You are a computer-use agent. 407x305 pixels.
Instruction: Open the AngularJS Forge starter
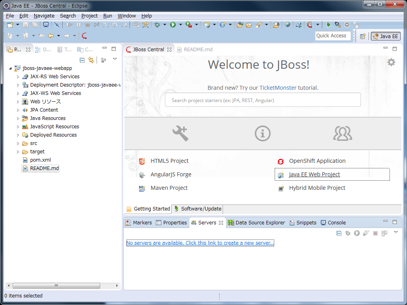[x=171, y=174]
